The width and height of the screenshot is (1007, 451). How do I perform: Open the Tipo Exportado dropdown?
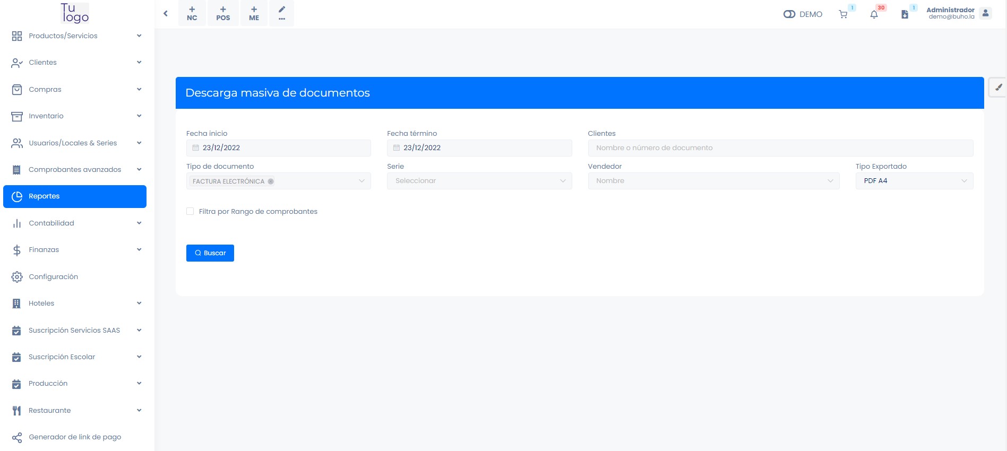tap(914, 181)
